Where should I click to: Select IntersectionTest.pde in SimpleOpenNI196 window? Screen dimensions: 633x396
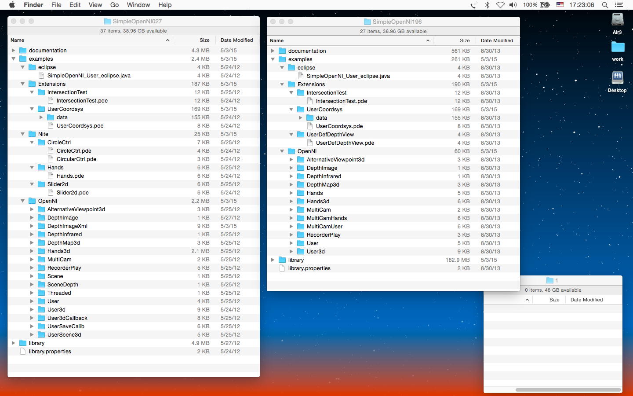[x=342, y=101]
